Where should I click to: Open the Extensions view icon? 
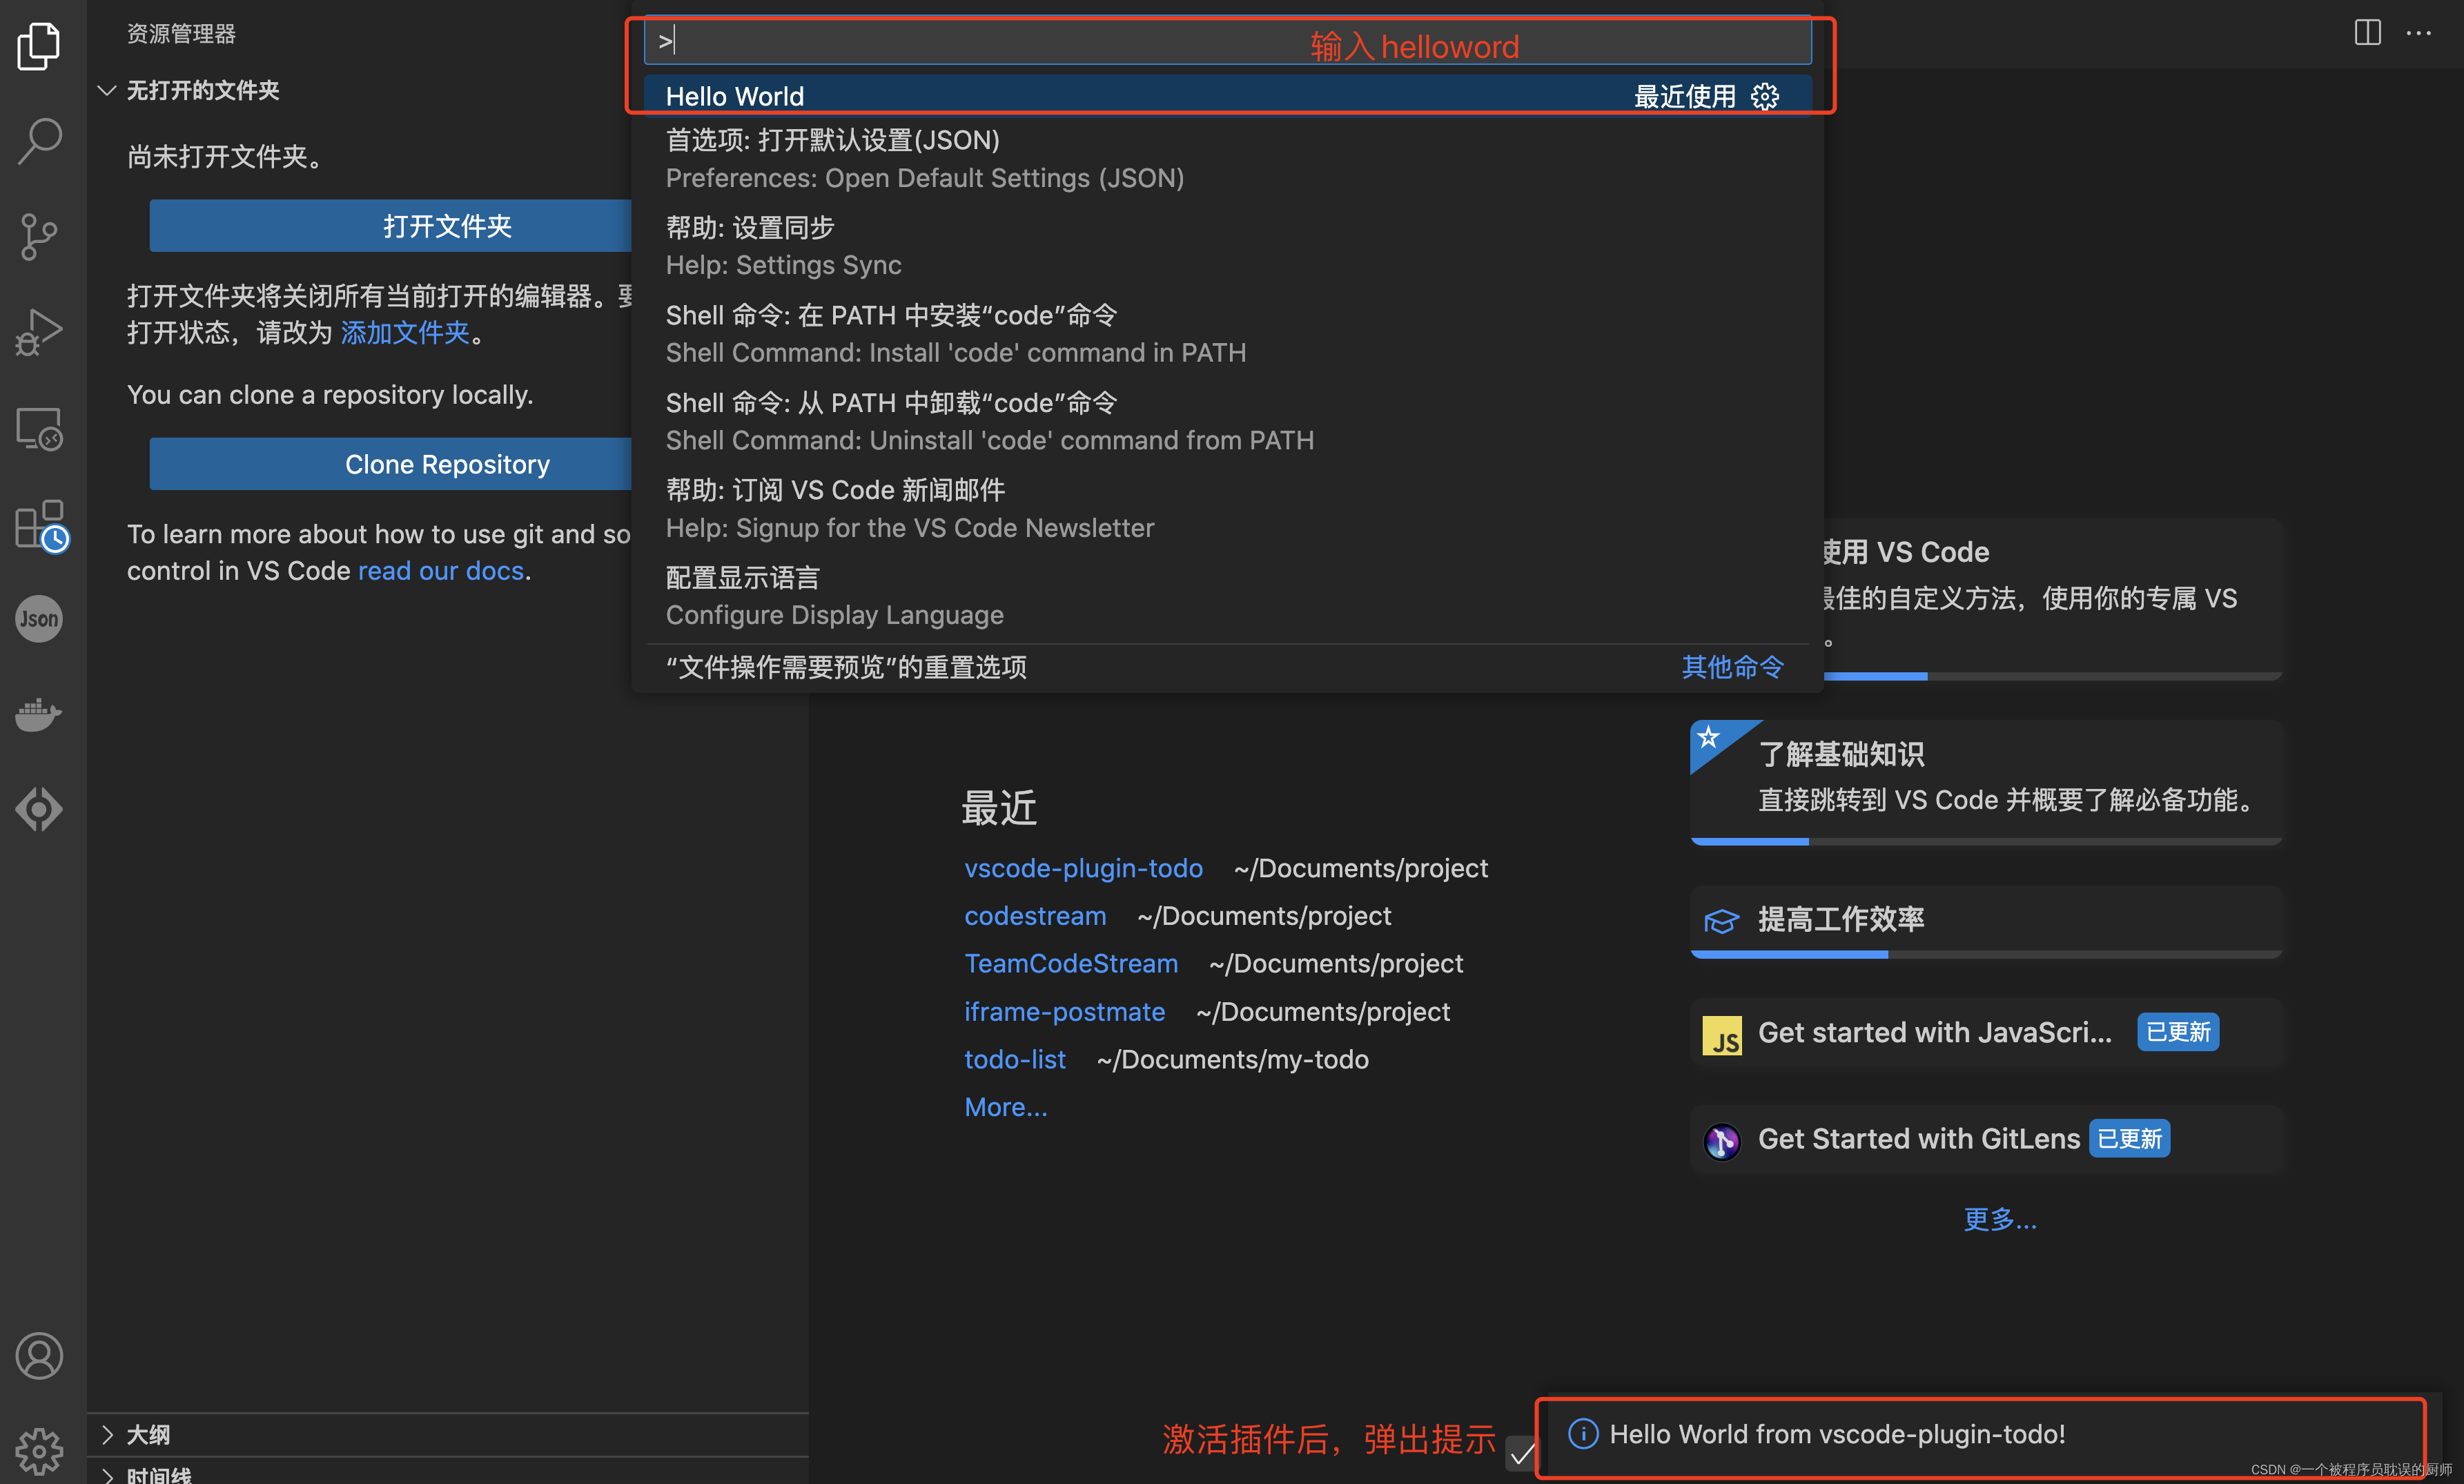click(39, 524)
